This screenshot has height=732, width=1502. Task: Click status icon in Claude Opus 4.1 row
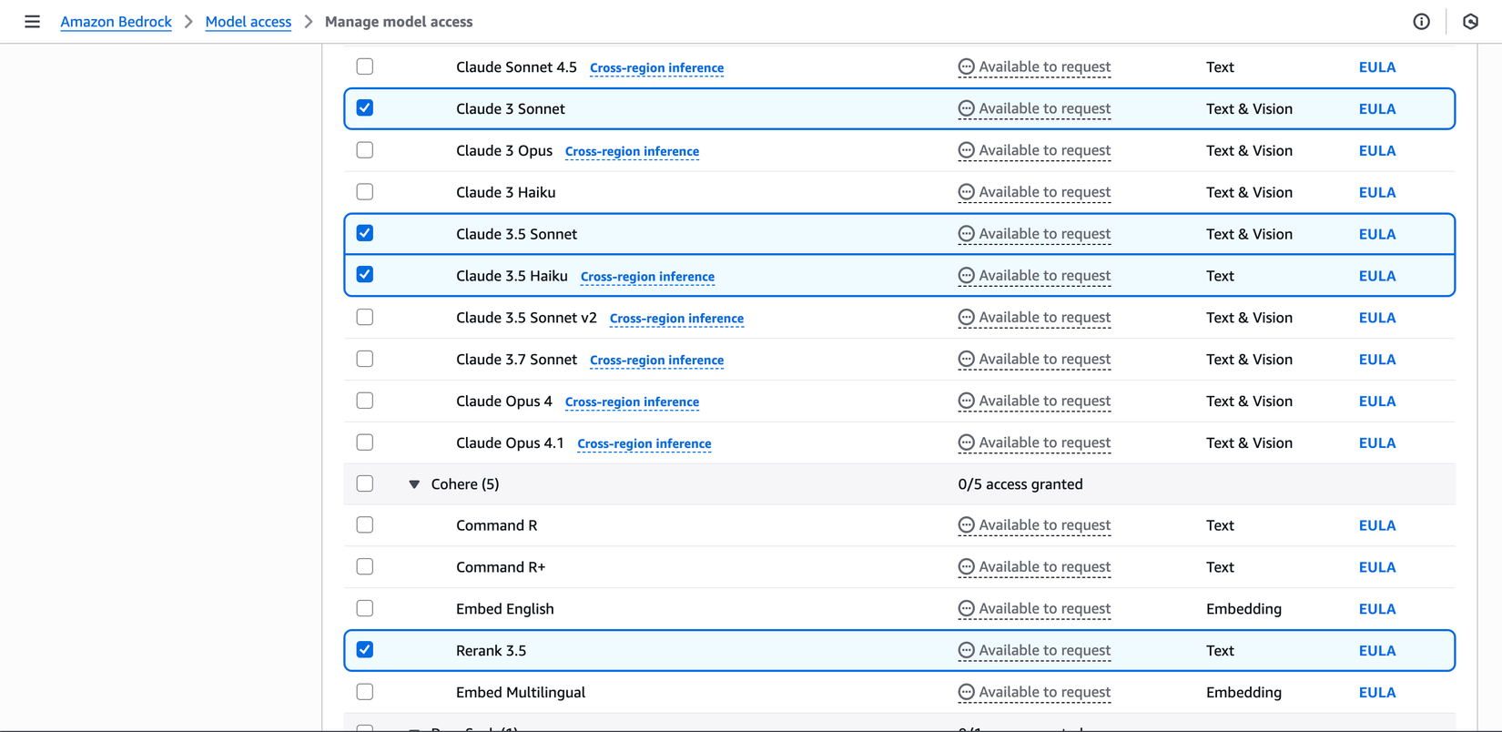(x=966, y=442)
